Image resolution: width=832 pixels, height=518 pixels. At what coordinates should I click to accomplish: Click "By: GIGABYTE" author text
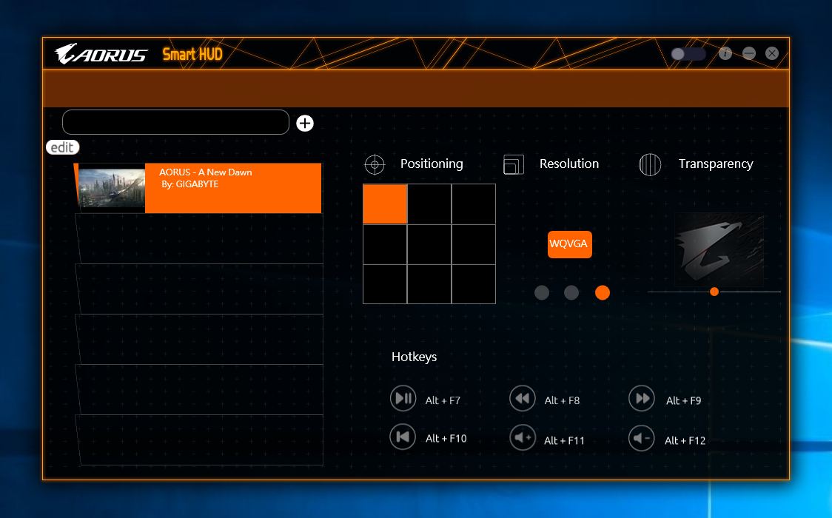pyautogui.click(x=190, y=184)
